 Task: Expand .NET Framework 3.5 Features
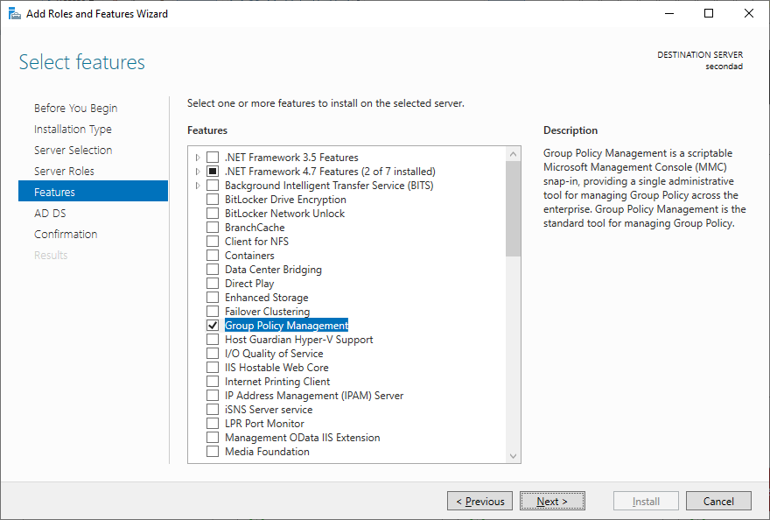pos(196,157)
